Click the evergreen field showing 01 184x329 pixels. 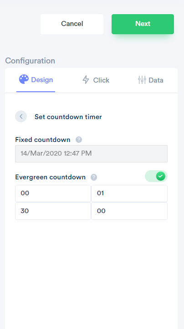(129, 193)
